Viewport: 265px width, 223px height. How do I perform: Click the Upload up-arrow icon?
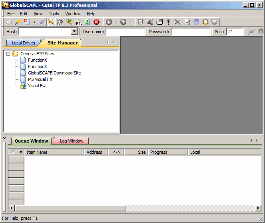point(124,22)
